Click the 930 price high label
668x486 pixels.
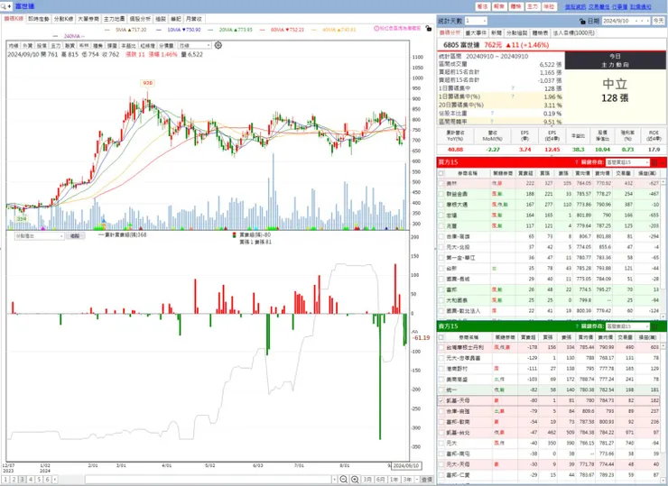[x=147, y=83]
